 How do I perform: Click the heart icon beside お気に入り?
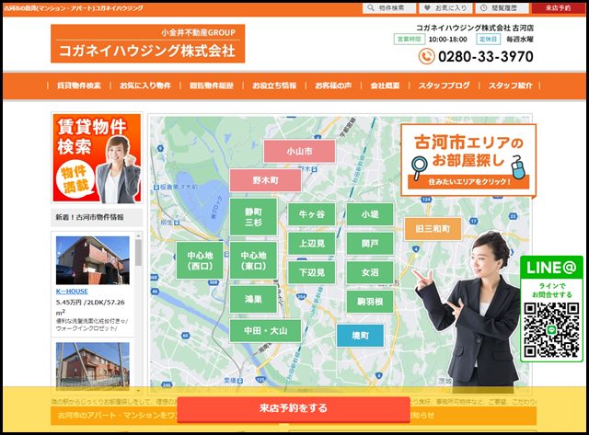pyautogui.click(x=427, y=8)
